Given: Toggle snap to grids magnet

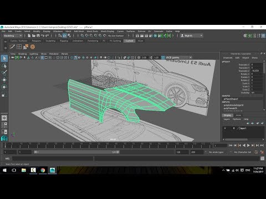Looking at the screenshot, I should (x=83, y=35).
